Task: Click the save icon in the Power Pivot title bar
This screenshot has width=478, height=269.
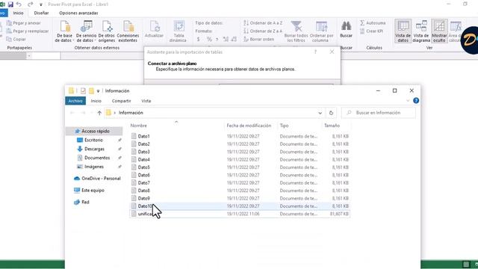Action: (10, 4)
